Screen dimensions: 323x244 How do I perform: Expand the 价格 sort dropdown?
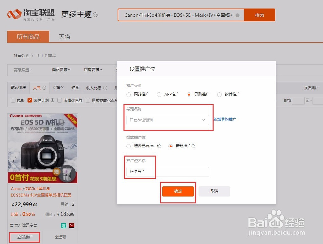coord(58,87)
